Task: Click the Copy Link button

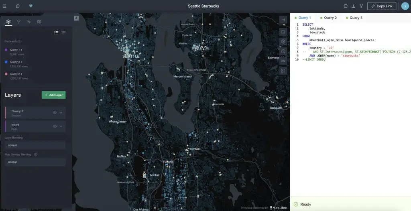Action: point(382,6)
